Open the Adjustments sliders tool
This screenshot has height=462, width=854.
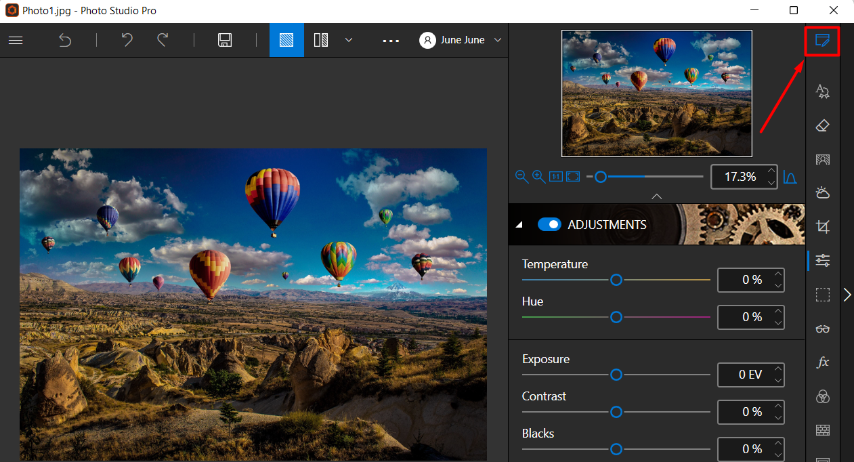coord(823,261)
